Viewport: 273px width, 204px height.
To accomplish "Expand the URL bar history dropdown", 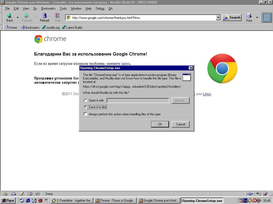I will click(218, 18).
